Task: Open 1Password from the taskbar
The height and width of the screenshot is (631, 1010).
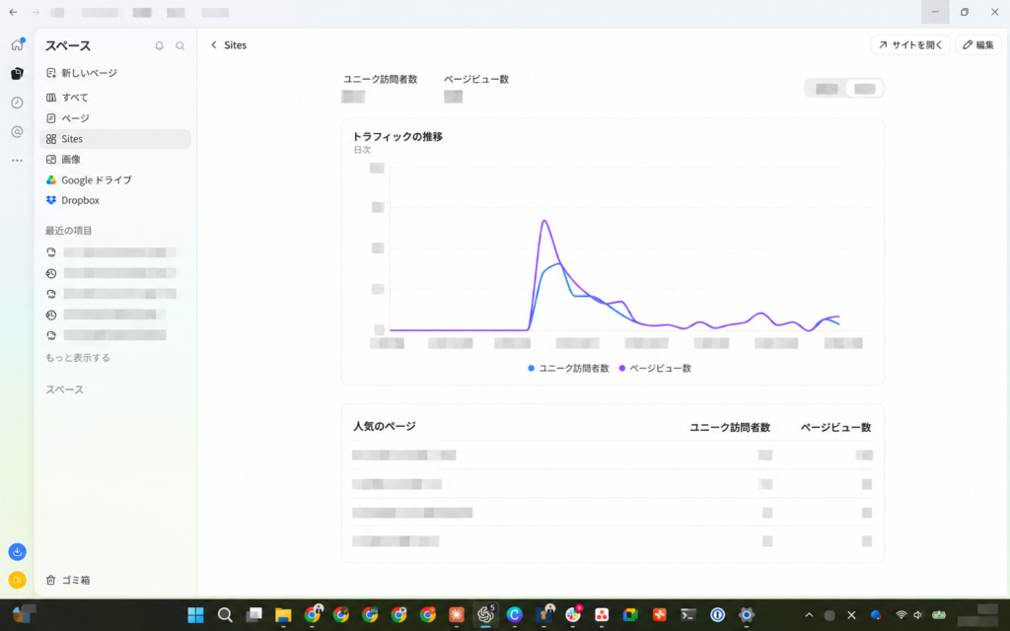Action: point(718,615)
